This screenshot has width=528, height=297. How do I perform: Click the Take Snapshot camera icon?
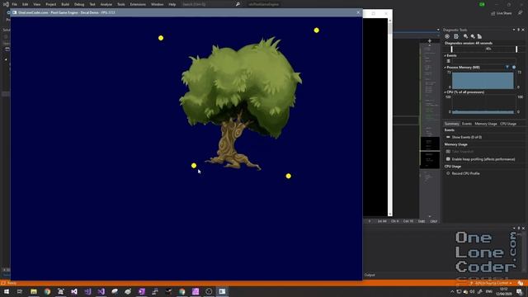(448, 152)
